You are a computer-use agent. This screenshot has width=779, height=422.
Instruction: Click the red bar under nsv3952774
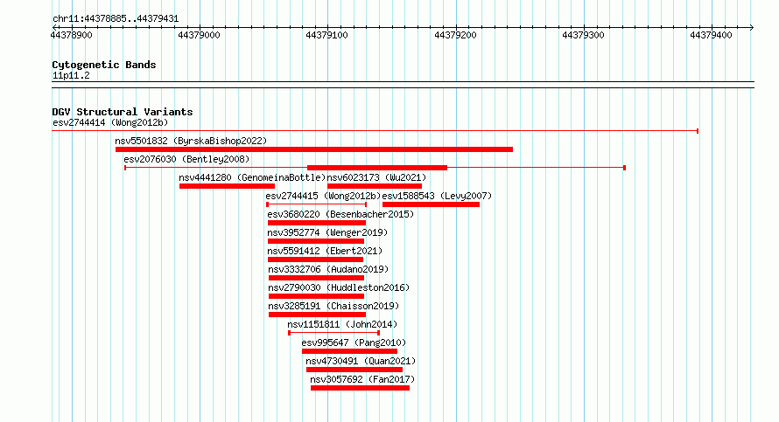pyautogui.click(x=316, y=241)
